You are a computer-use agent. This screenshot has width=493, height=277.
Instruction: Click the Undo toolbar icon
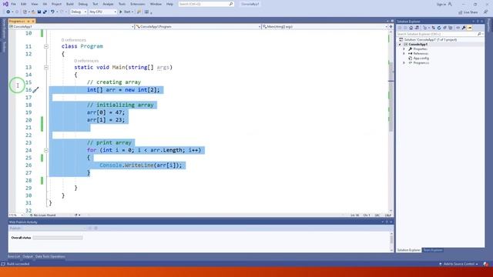(x=52, y=12)
